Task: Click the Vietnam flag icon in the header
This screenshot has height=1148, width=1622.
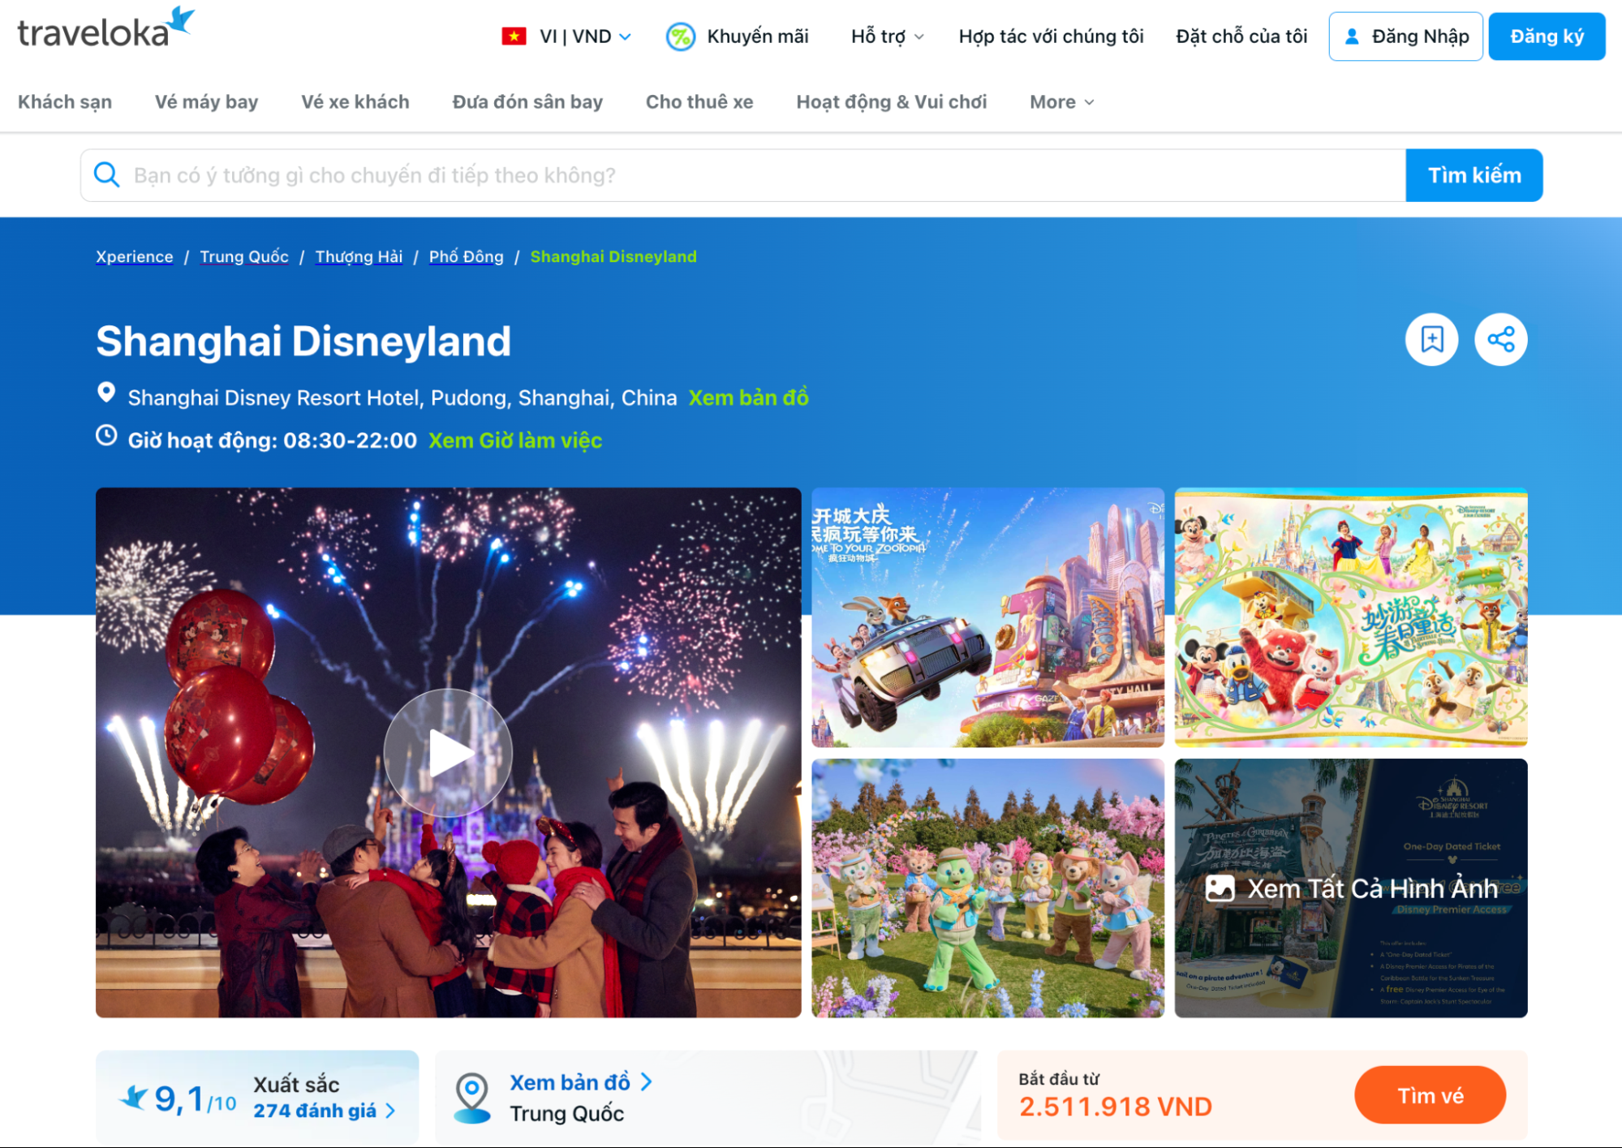Action: [514, 36]
